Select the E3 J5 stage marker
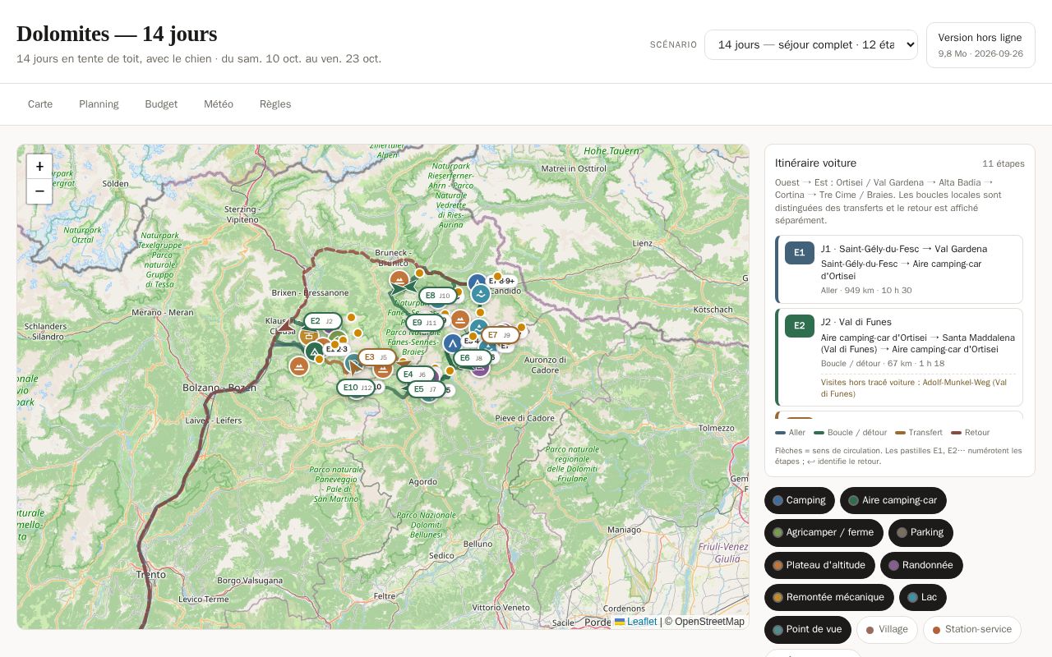 tap(377, 357)
